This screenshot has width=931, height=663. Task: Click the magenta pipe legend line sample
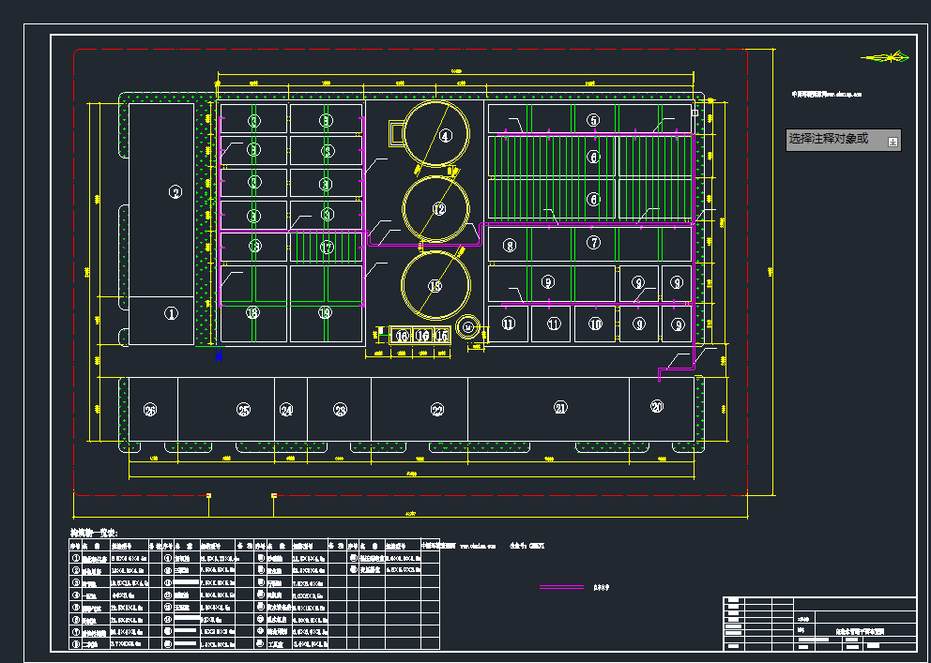point(561,587)
